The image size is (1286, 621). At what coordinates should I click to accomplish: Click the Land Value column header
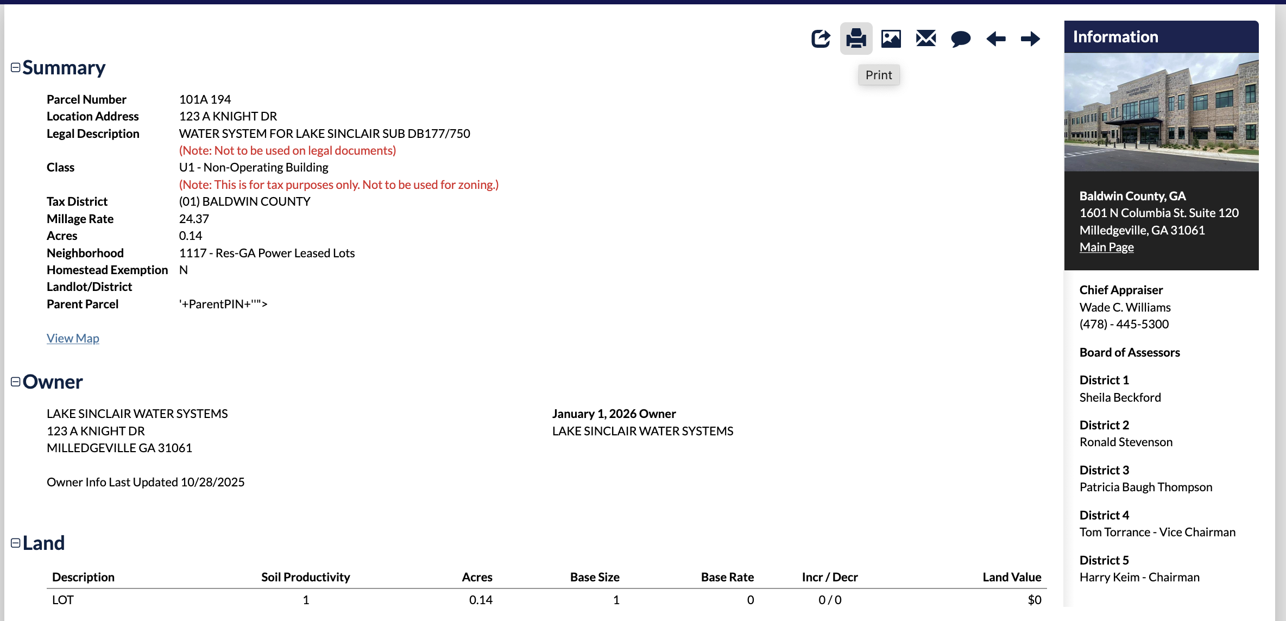1011,577
